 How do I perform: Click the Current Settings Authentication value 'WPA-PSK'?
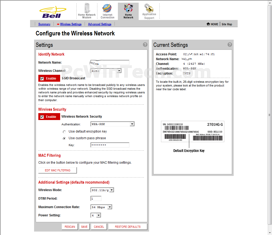click(189, 68)
